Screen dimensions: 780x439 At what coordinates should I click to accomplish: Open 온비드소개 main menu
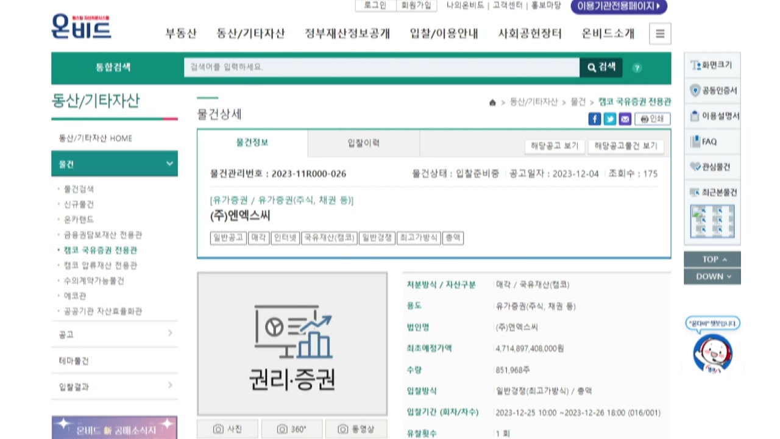tap(608, 34)
